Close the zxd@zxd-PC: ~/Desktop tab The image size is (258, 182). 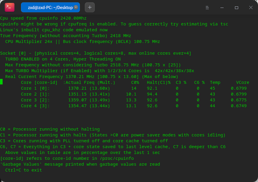click(76, 7)
